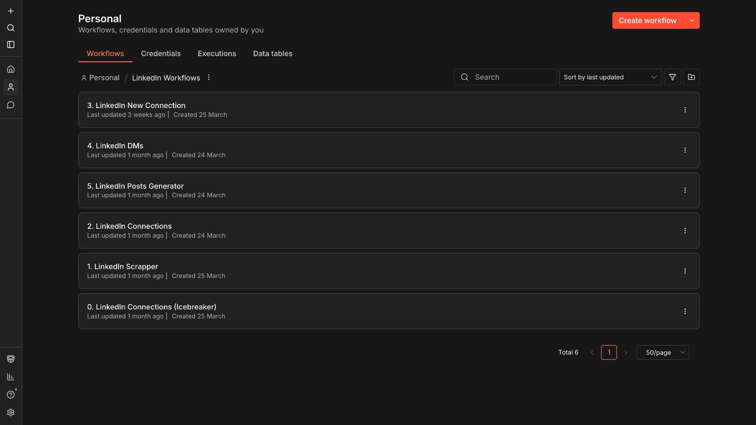Open chat via sidebar speech bubble icon
This screenshot has width=756, height=425.
(10, 105)
